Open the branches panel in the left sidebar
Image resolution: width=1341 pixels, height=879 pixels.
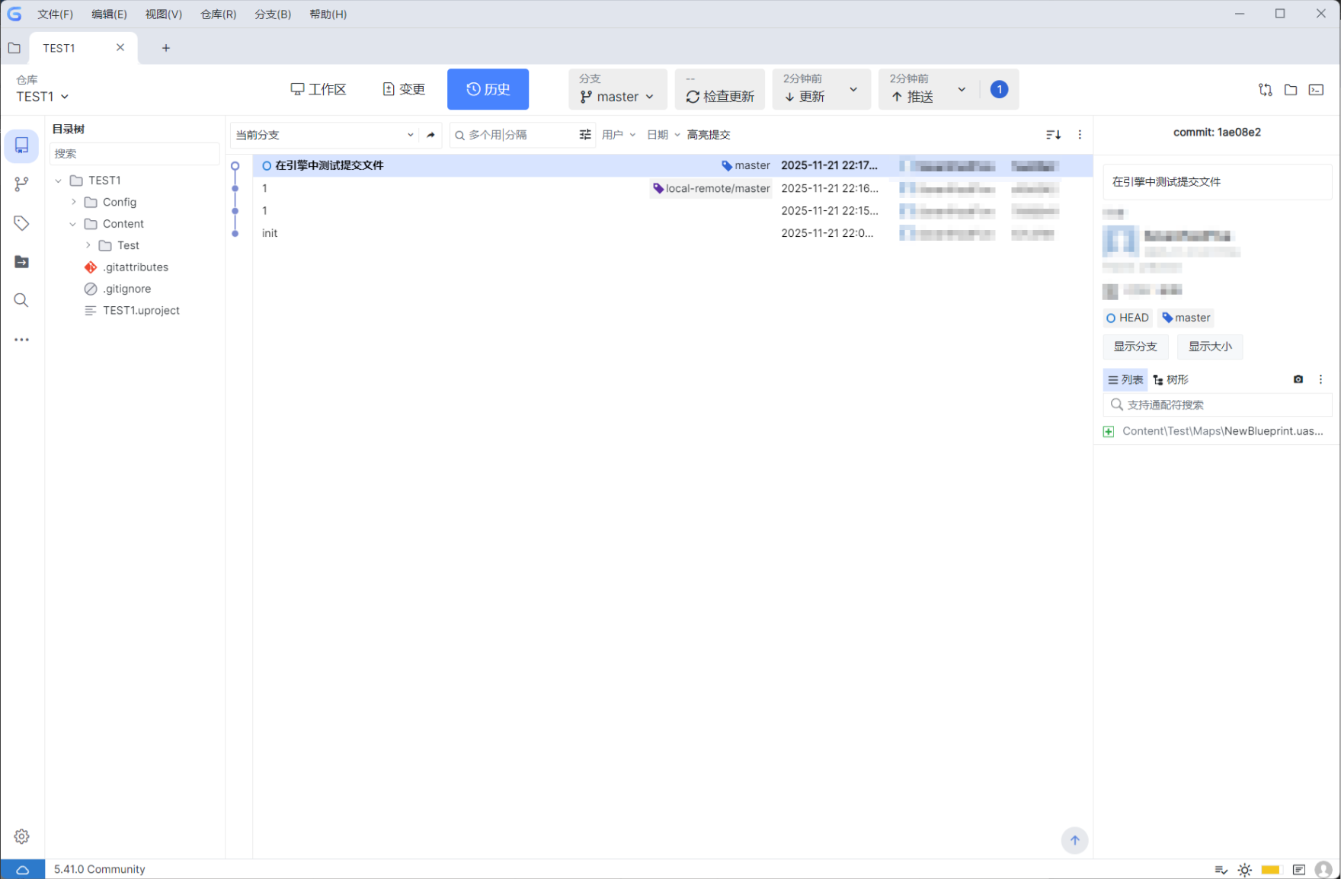tap(21, 184)
